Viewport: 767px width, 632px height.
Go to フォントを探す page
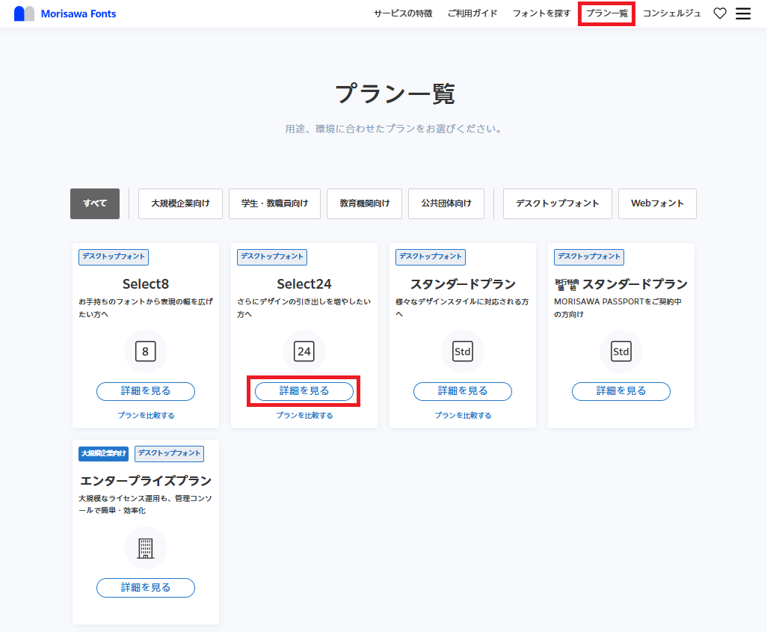point(541,13)
